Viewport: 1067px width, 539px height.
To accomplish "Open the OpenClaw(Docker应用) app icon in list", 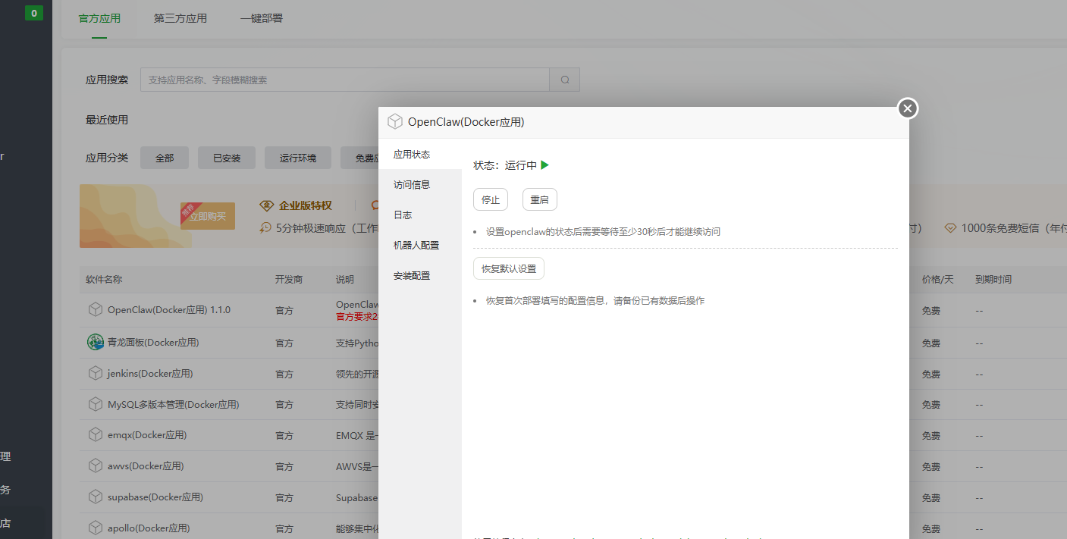I will (x=96, y=309).
